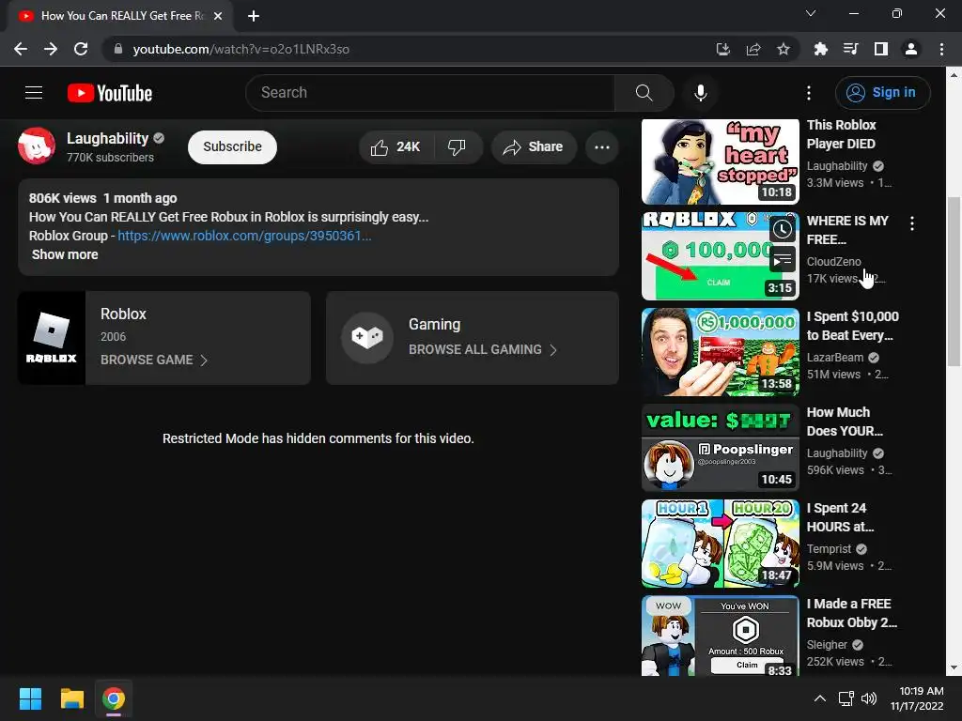Viewport: 962px width, 721px height.
Task: Open the Roblox game card logo
Action: (x=52, y=338)
